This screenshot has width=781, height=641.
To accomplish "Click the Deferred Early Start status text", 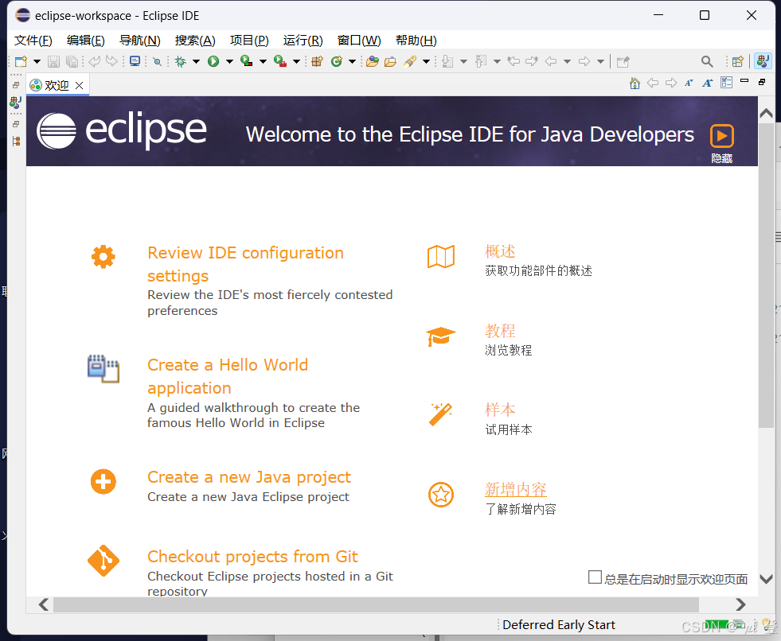I will point(559,624).
